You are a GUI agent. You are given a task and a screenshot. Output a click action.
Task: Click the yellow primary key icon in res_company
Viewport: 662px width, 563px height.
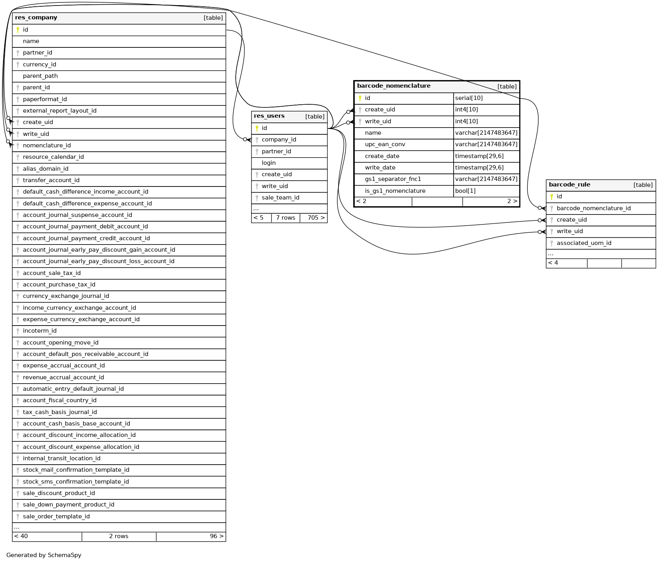pos(18,30)
